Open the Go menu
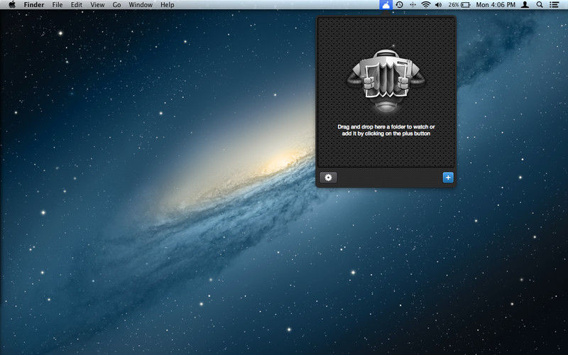The height and width of the screenshot is (355, 568). click(116, 5)
